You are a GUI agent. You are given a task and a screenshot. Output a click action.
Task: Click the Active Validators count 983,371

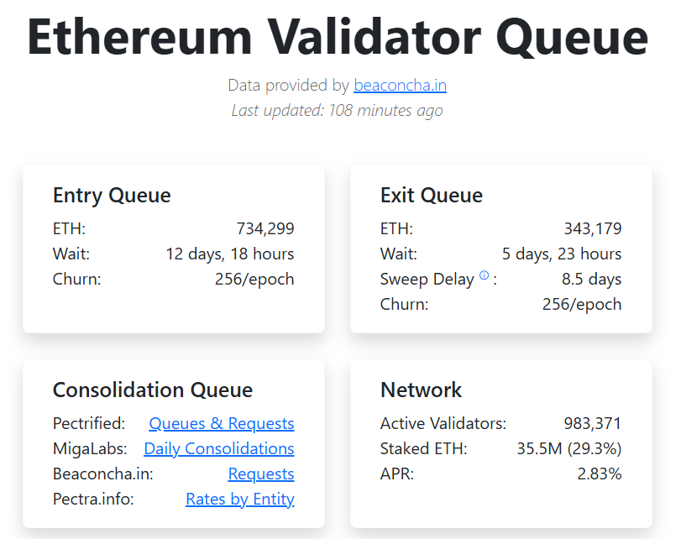click(x=593, y=423)
